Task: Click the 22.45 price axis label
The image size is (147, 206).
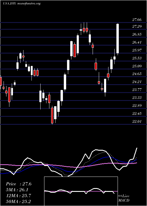Action: (x=137, y=113)
